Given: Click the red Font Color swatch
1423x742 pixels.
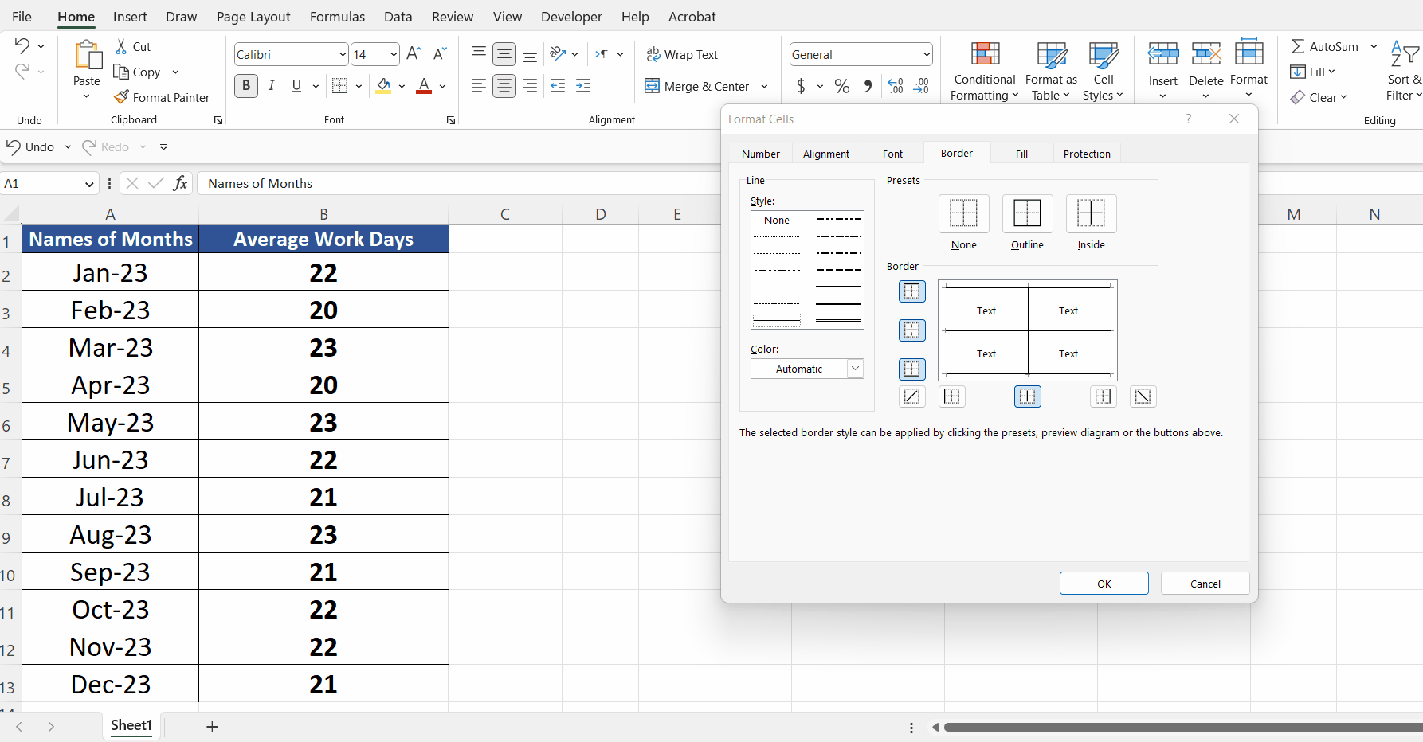Looking at the screenshot, I should pyautogui.click(x=424, y=92).
